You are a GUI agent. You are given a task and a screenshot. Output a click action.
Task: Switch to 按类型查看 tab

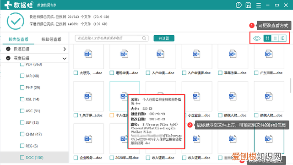(18, 39)
